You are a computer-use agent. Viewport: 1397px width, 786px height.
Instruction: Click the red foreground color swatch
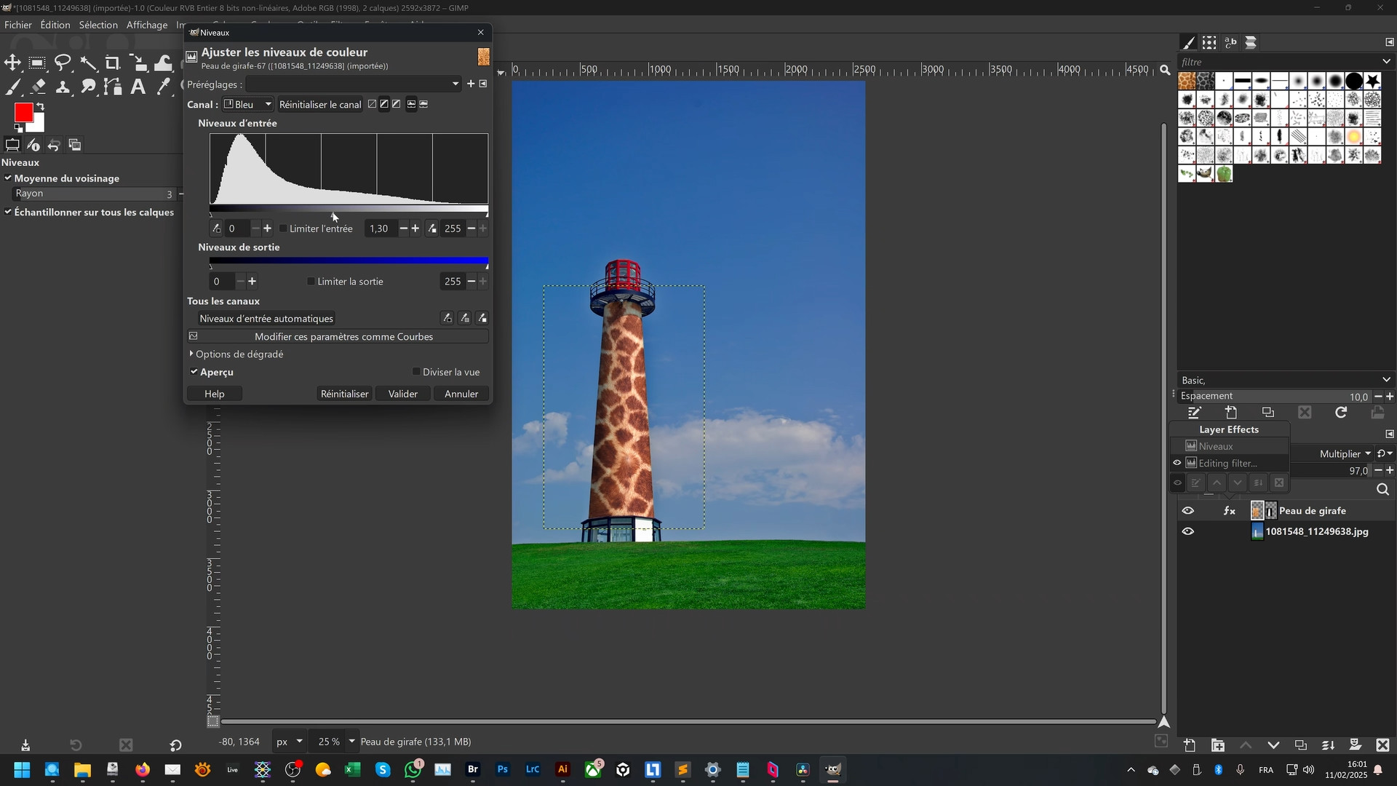(x=23, y=113)
